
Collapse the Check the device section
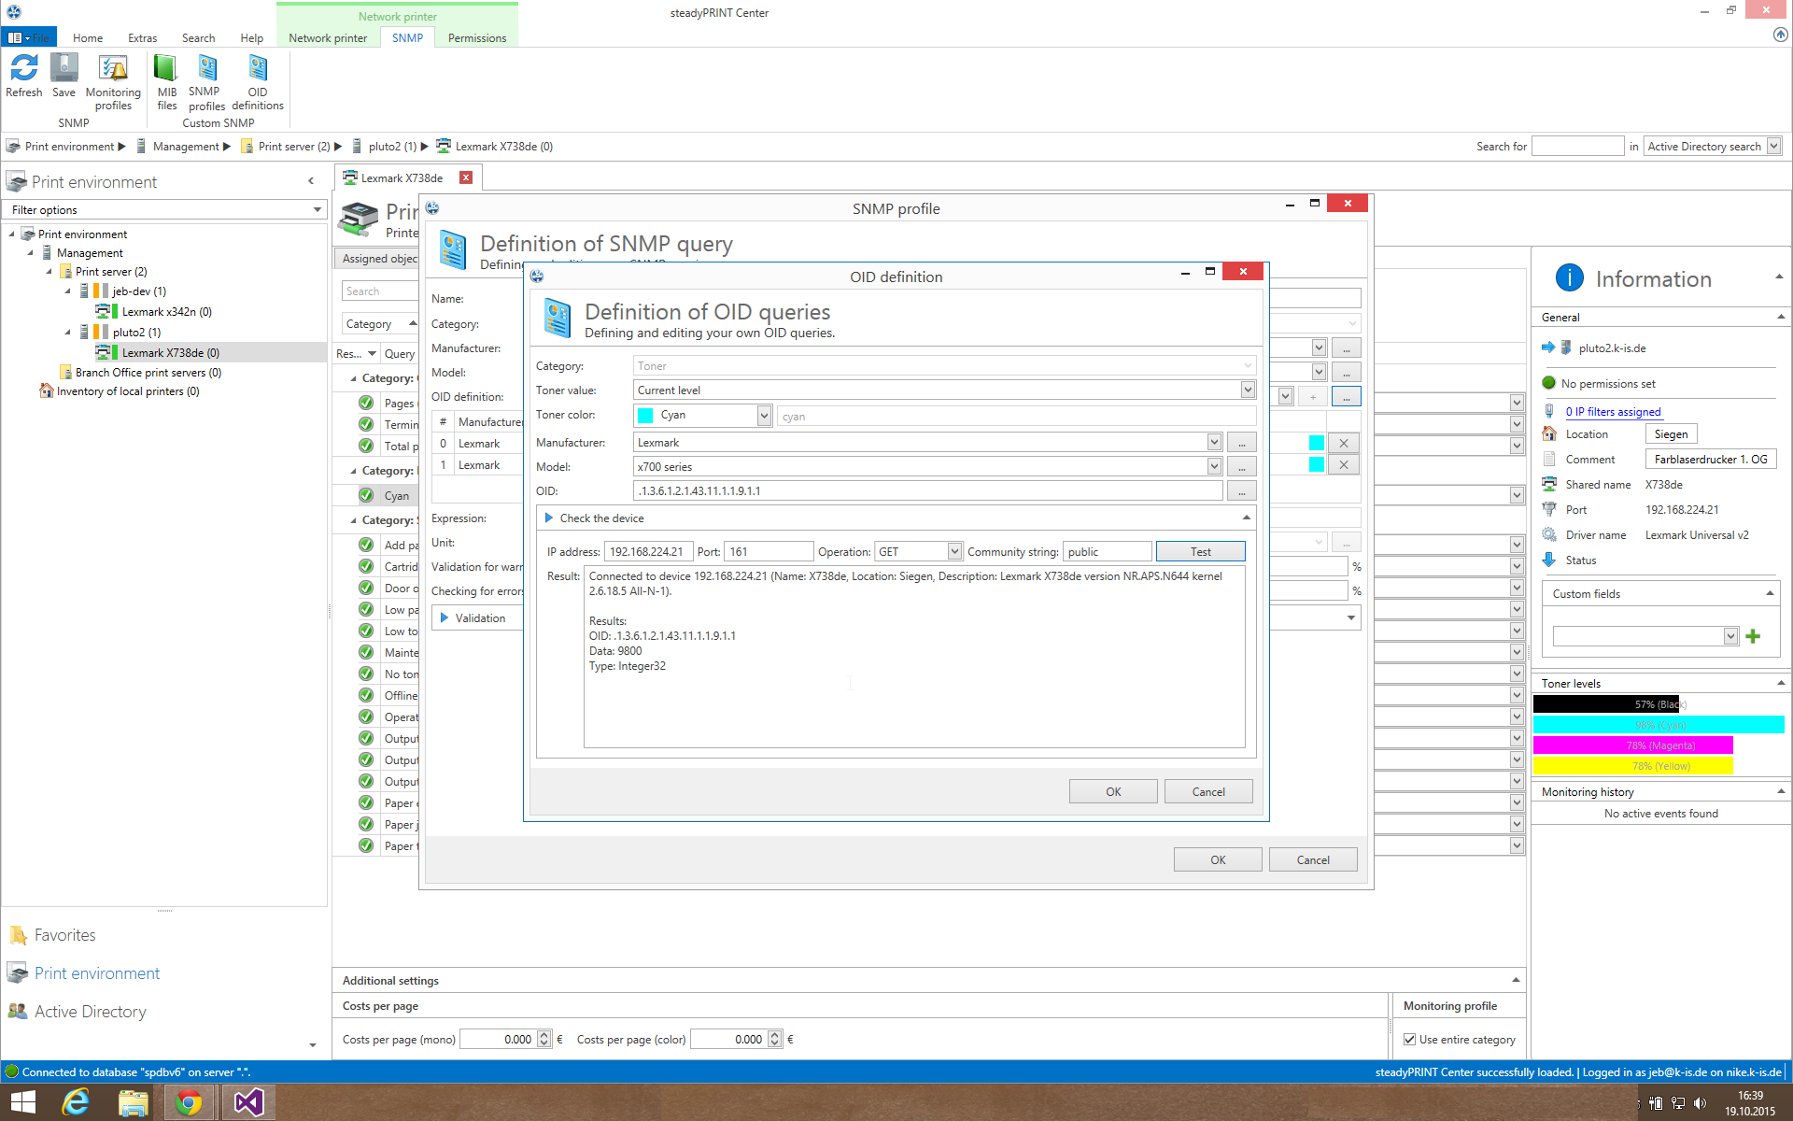coord(1246,518)
